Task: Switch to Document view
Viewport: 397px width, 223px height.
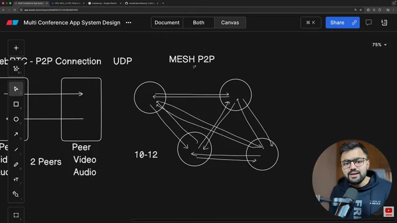Action: click(167, 23)
